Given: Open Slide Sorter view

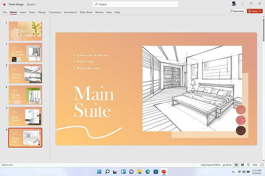Looking at the screenshot, I should [242, 165].
